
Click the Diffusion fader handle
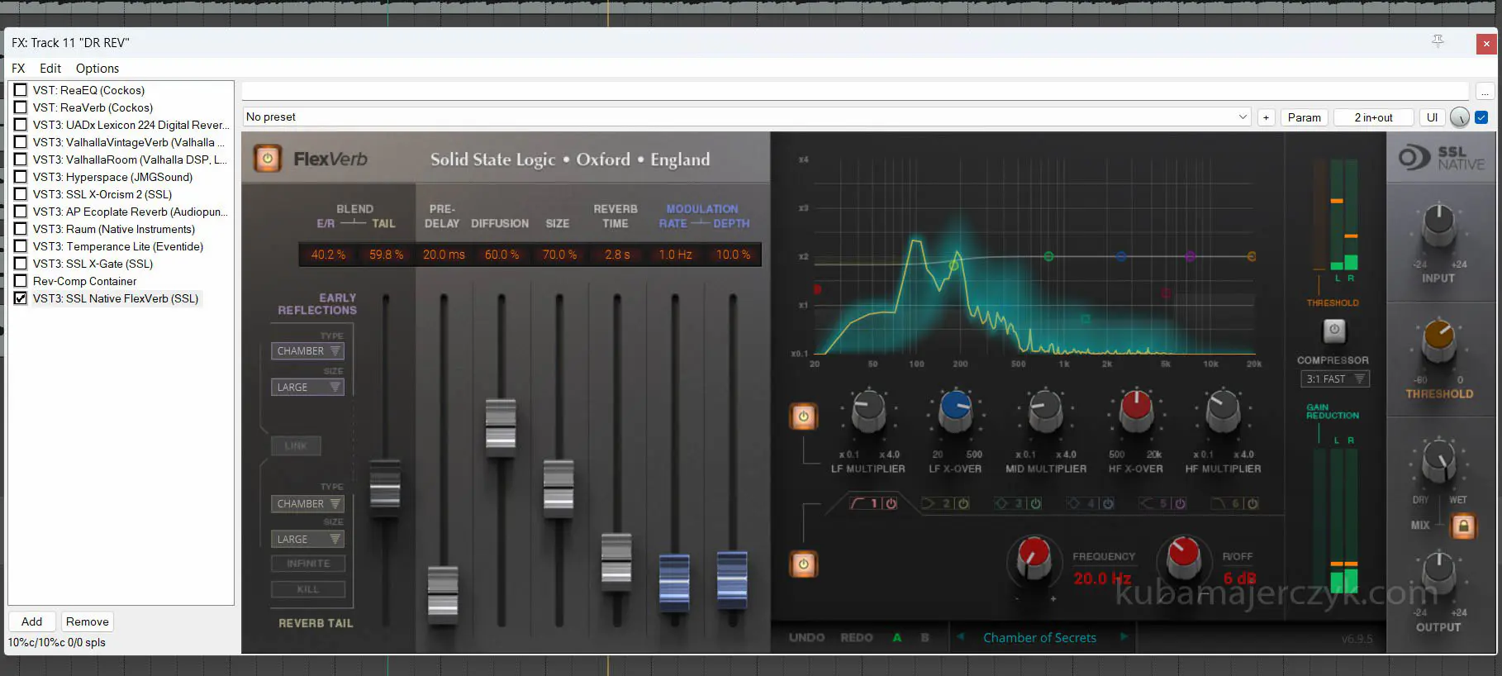(x=501, y=425)
